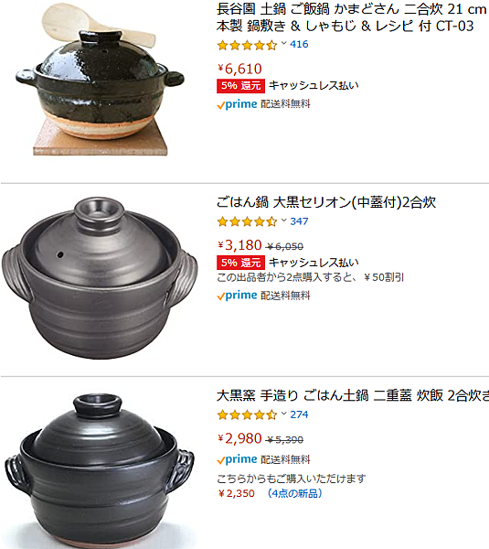Expand rating dropdown chevron beside 416

coord(283,43)
